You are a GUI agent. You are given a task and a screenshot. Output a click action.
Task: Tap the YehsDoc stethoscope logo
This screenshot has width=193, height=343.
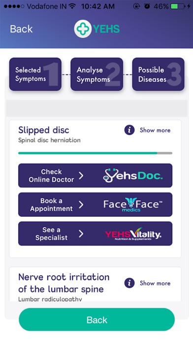tap(132, 175)
